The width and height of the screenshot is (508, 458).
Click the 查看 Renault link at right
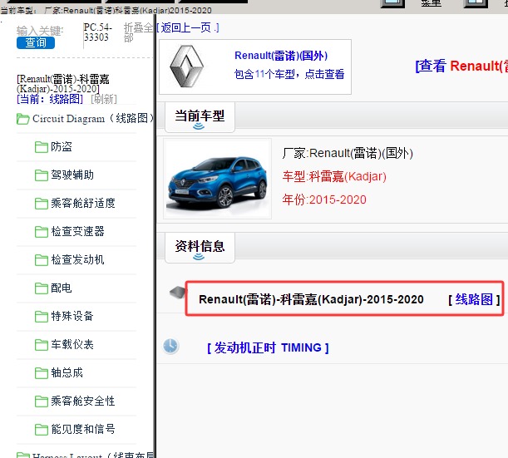461,66
